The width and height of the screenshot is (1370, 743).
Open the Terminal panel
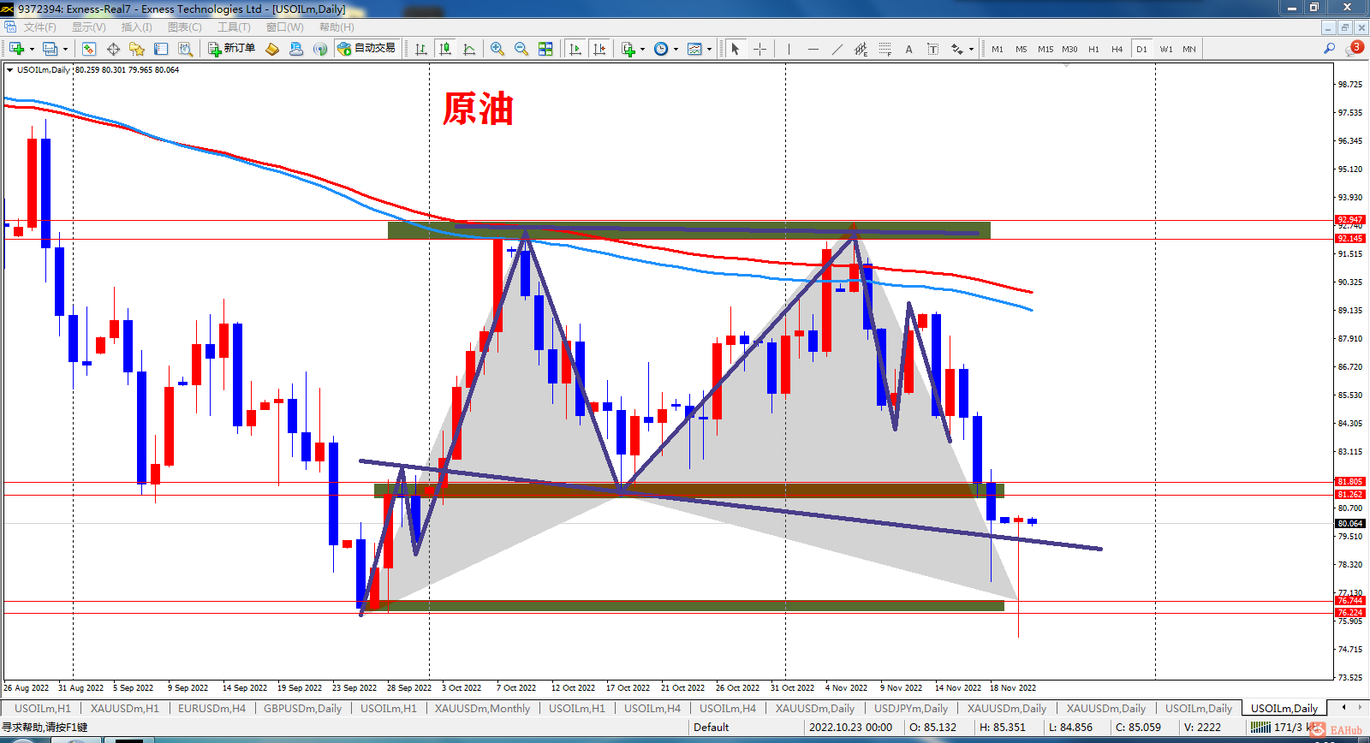click(161, 49)
